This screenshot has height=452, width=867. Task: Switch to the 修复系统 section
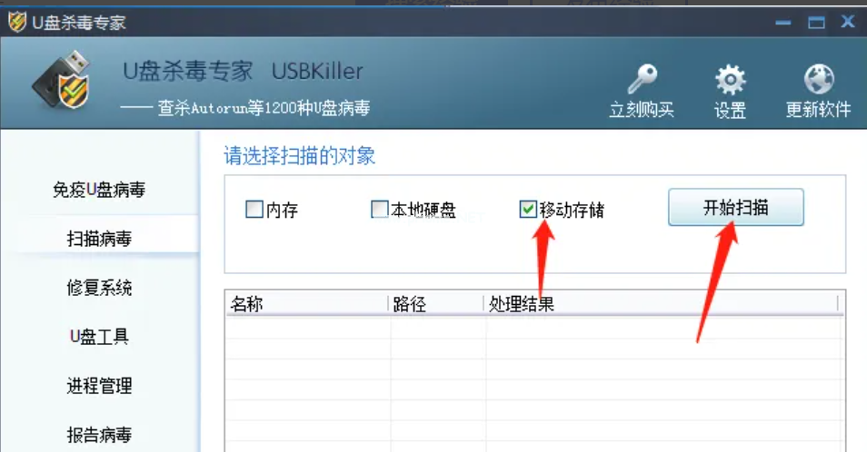(99, 289)
